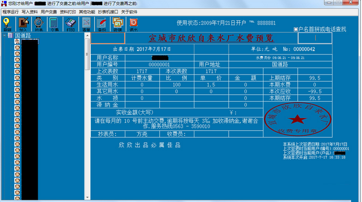This screenshot has width=362, height=202.
Task: Click the 金额 column header
Action: [x=246, y=78]
